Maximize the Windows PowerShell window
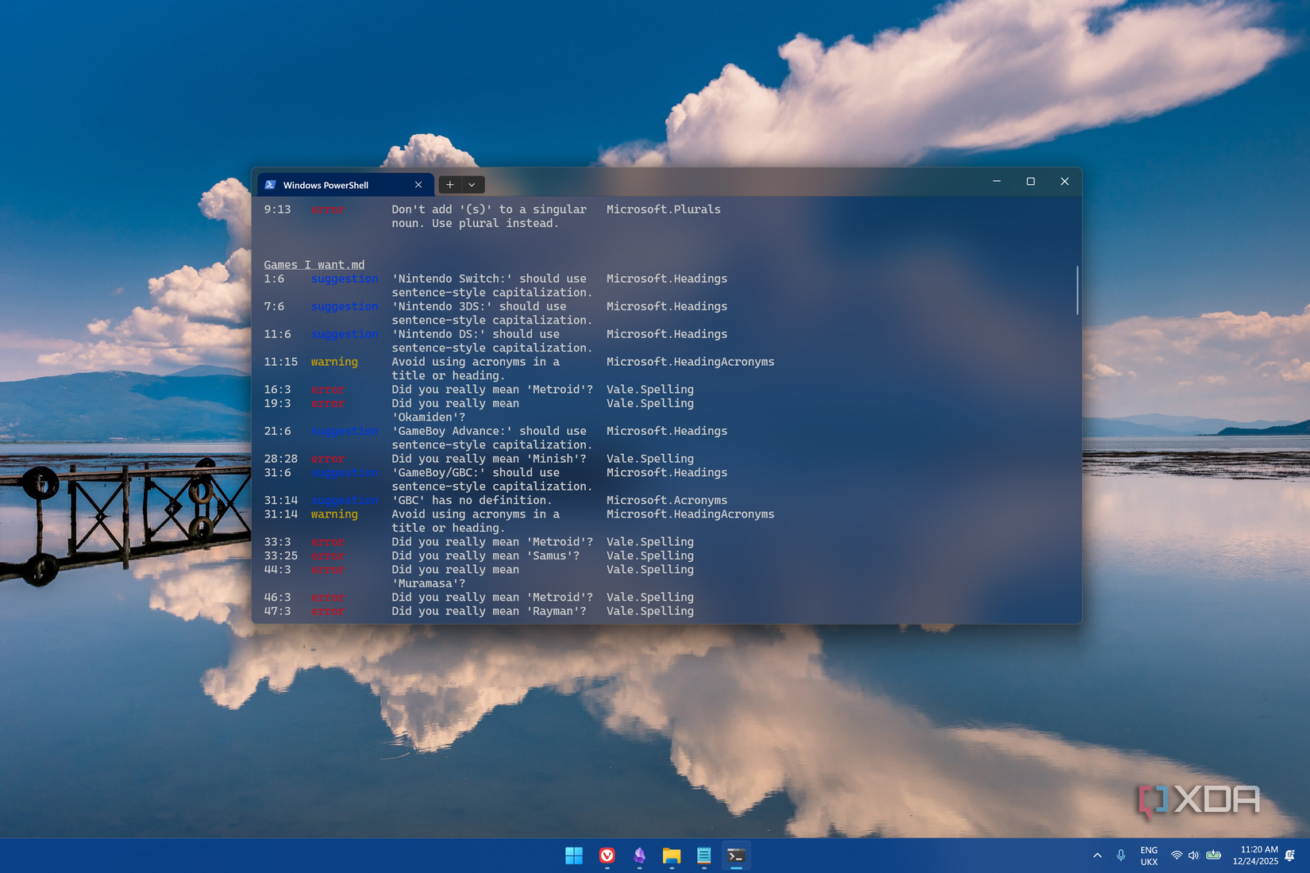Viewport: 1310px width, 873px height. (x=1031, y=182)
